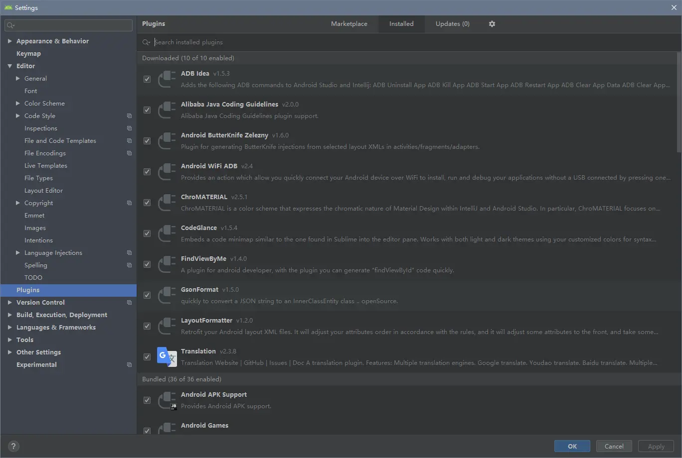This screenshot has height=458, width=682.
Task: Click the project-level icon beside Copyright
Action: [129, 203]
